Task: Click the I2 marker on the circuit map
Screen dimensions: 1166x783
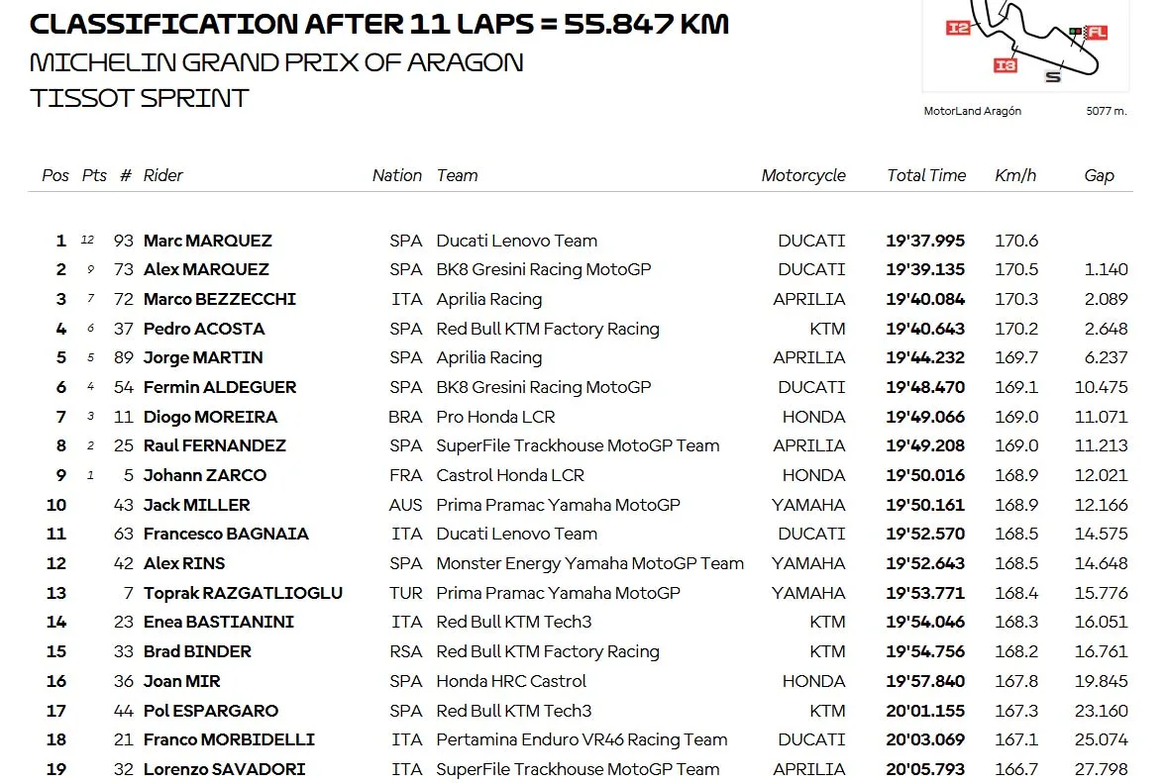Action: click(x=958, y=29)
